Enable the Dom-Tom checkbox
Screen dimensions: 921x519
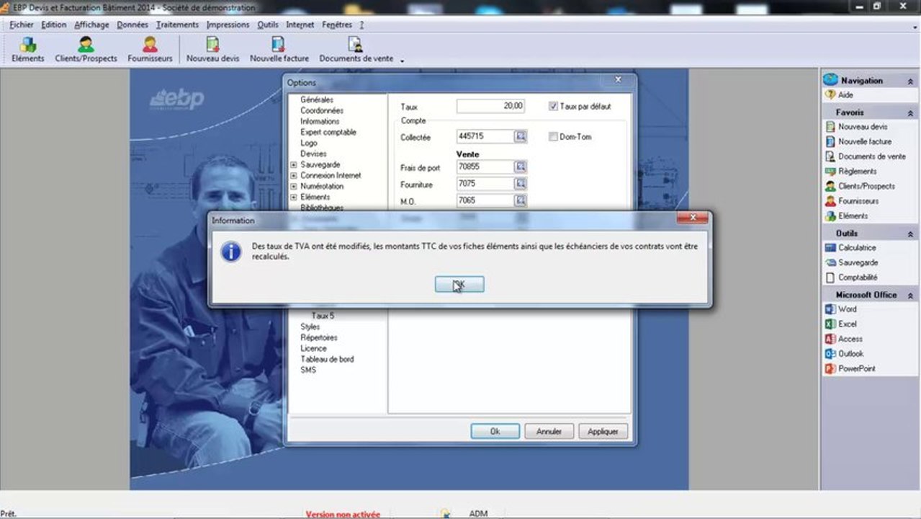click(553, 137)
